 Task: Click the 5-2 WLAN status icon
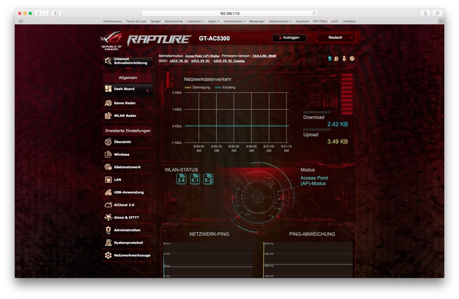(208, 179)
